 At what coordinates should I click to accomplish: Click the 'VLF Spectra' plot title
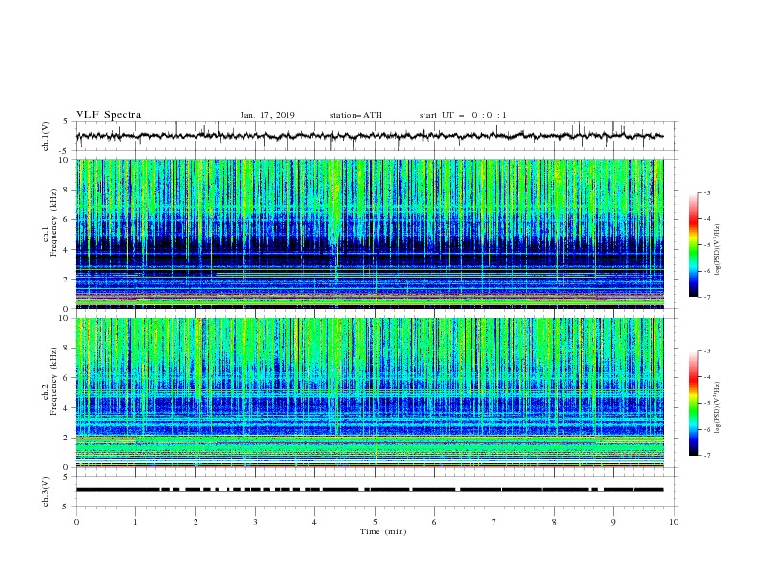point(108,115)
